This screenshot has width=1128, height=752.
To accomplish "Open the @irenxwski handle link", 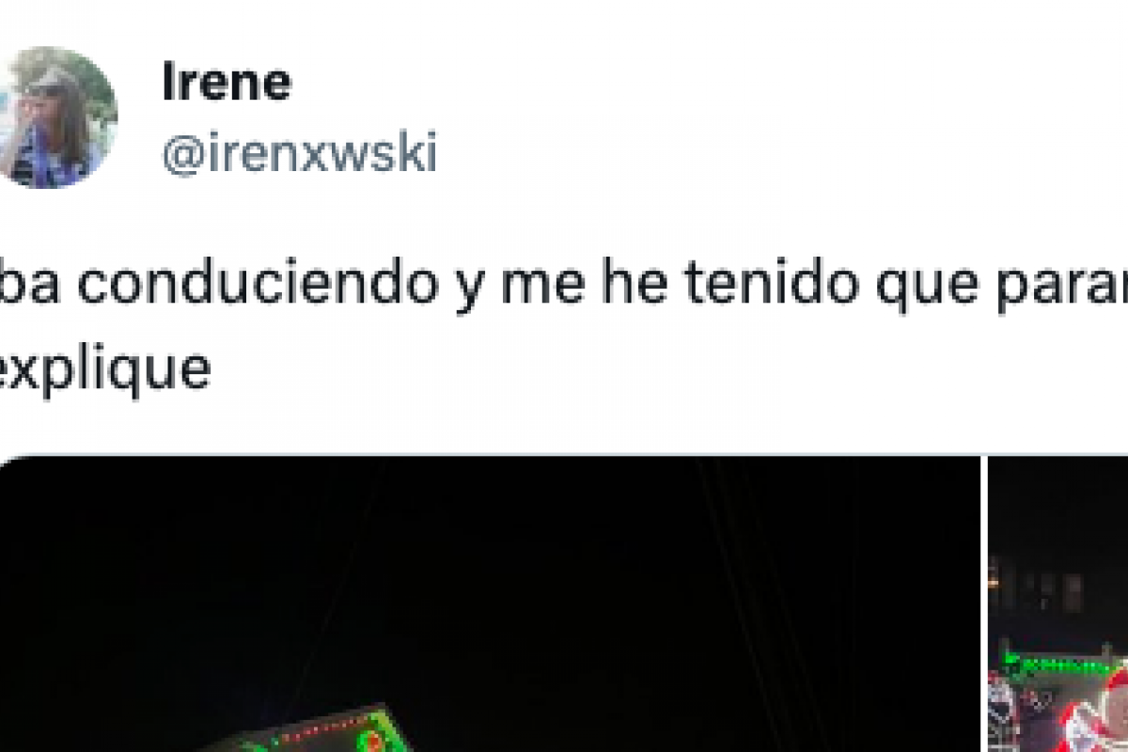I will click(300, 153).
